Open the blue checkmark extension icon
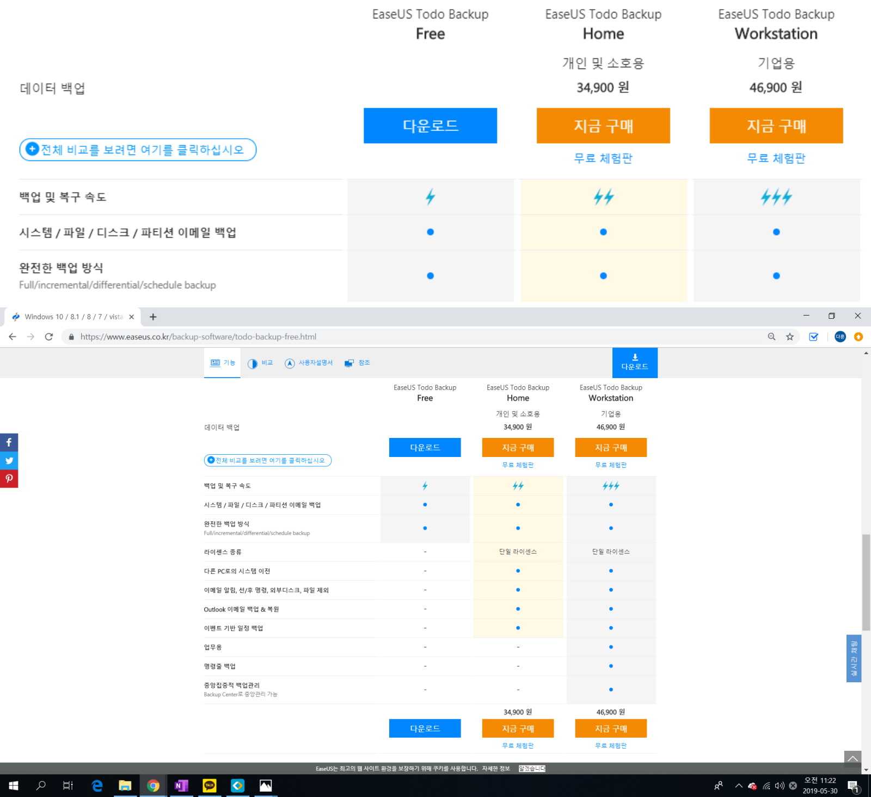The width and height of the screenshot is (871, 797). coord(813,337)
